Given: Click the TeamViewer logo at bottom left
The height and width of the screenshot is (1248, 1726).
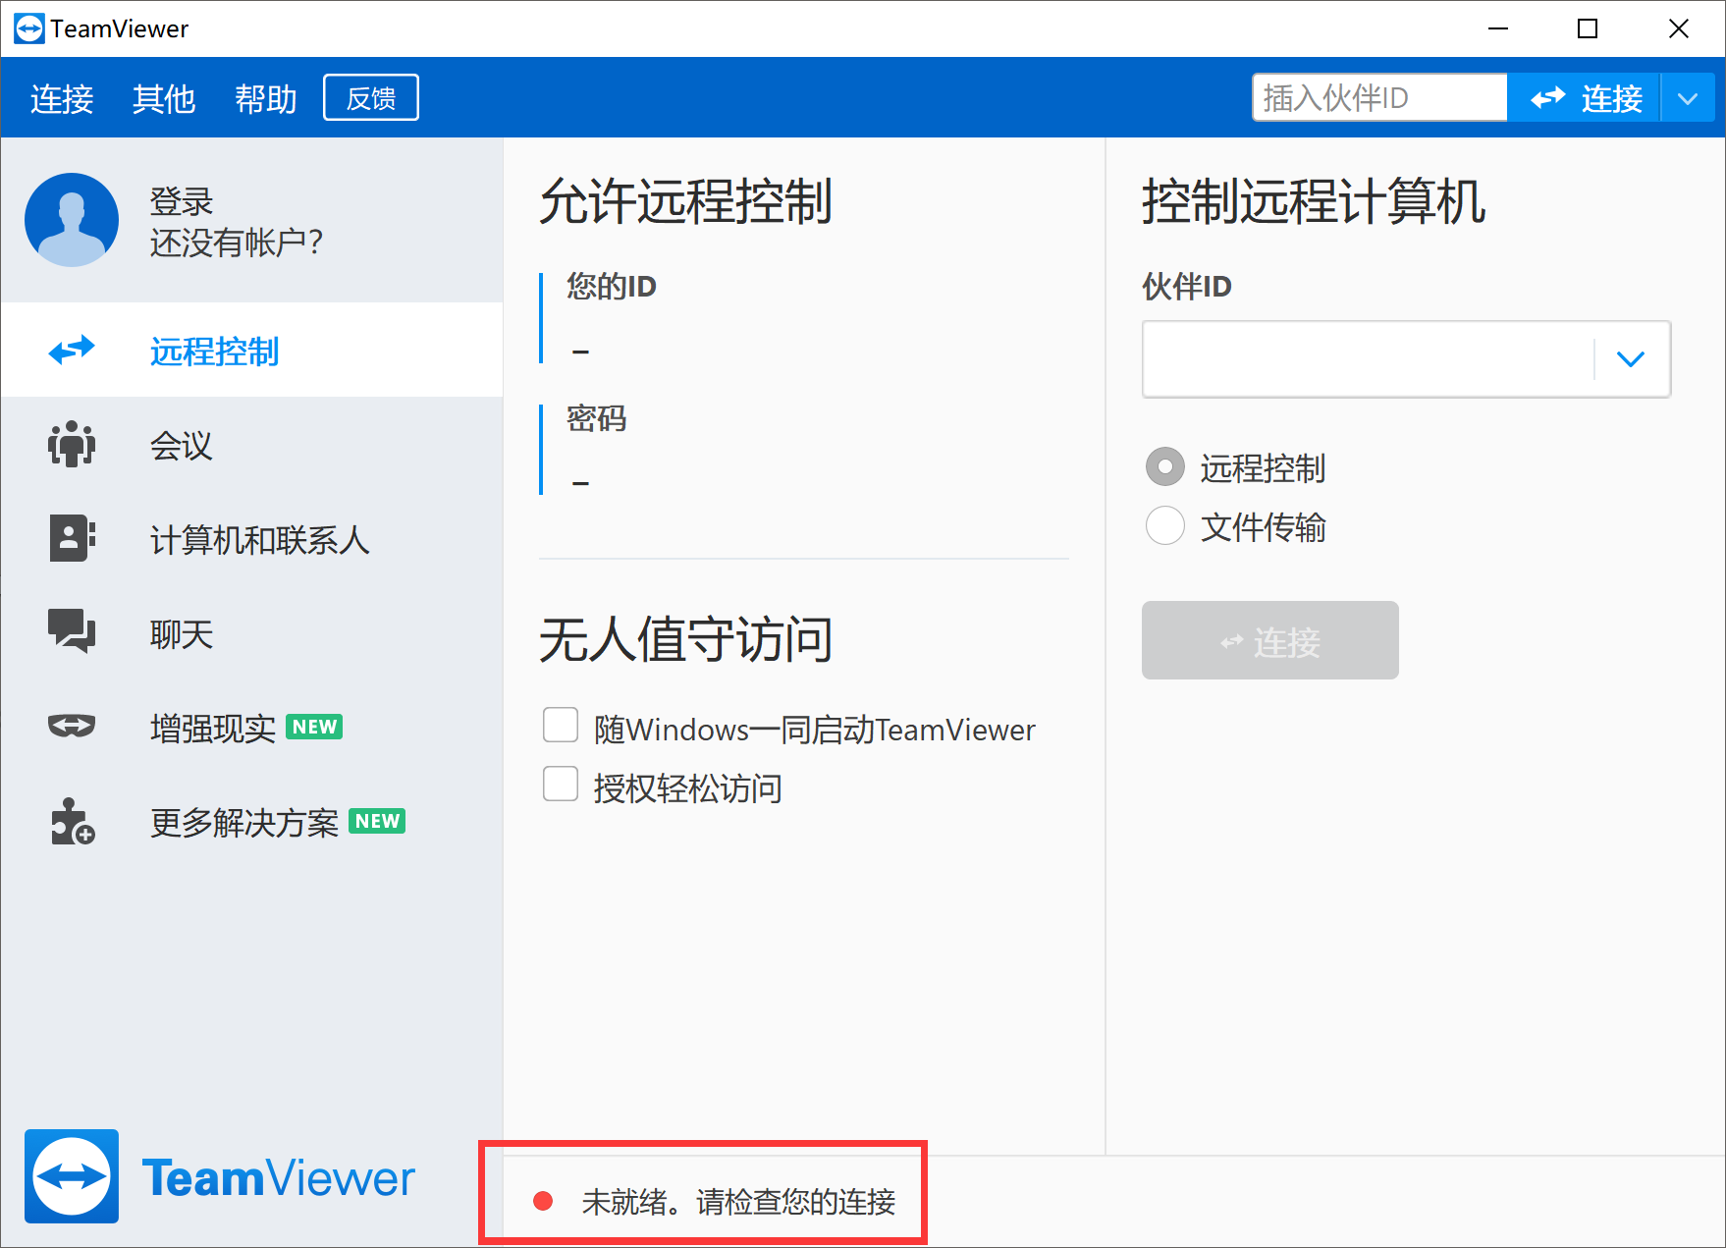Looking at the screenshot, I should tap(71, 1176).
